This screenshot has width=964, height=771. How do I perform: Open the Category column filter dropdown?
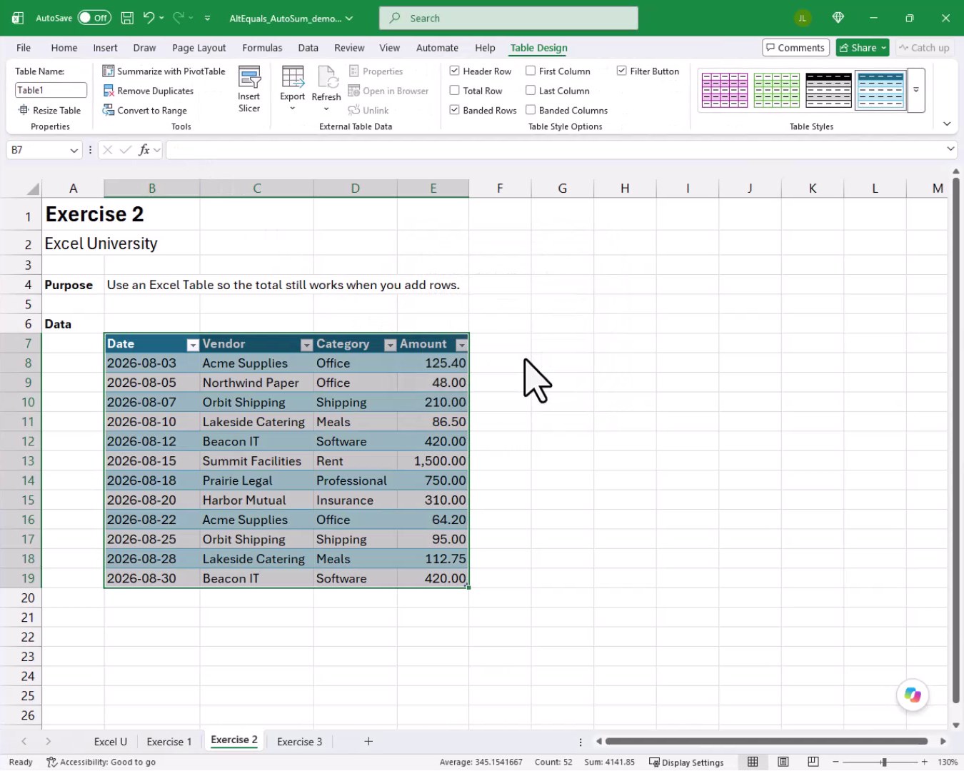(x=390, y=345)
